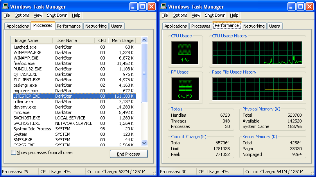Screen dimensions: 316x177
Task: Open Users tab in left window
Action: tap(117, 26)
